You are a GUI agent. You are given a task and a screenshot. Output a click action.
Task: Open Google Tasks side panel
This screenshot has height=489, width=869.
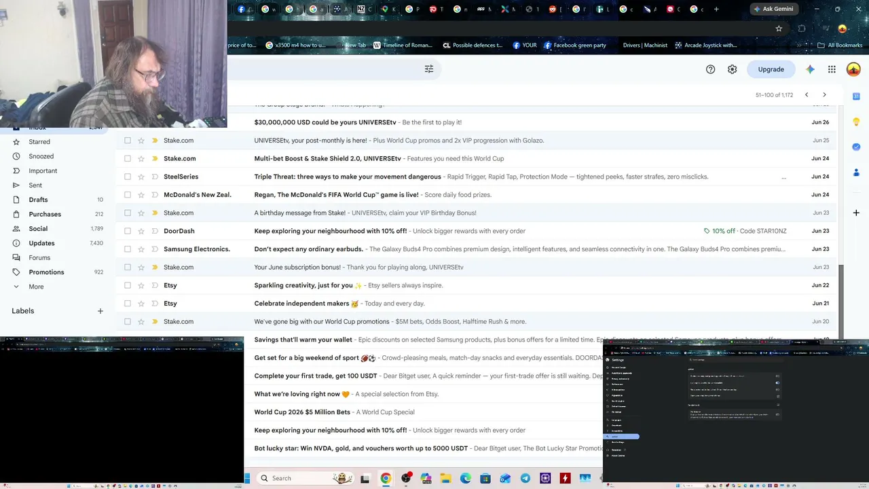(856, 147)
